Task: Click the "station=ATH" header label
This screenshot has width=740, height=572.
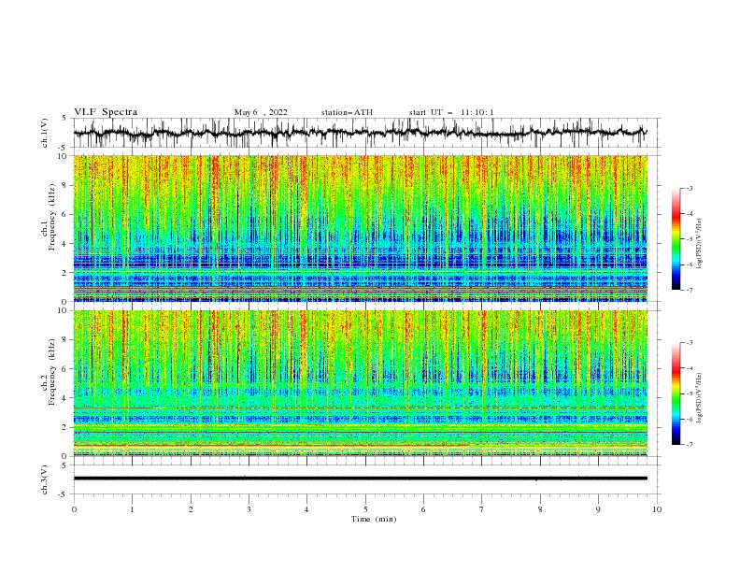Action: pyautogui.click(x=347, y=112)
